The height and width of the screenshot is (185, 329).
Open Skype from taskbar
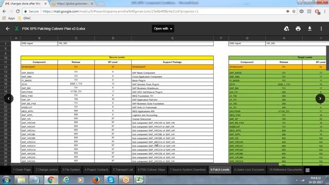pos(111,180)
